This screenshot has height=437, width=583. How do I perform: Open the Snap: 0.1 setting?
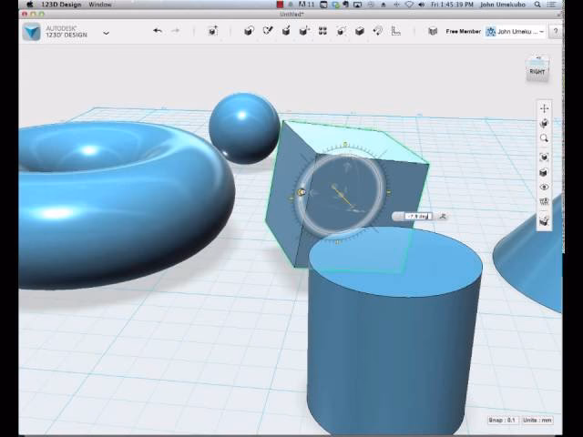pyautogui.click(x=503, y=420)
